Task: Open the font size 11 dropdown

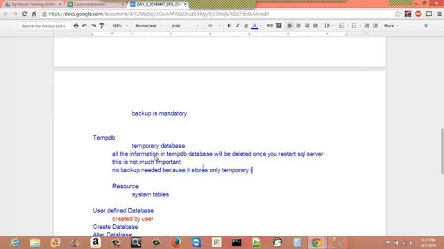Action: click(214, 26)
